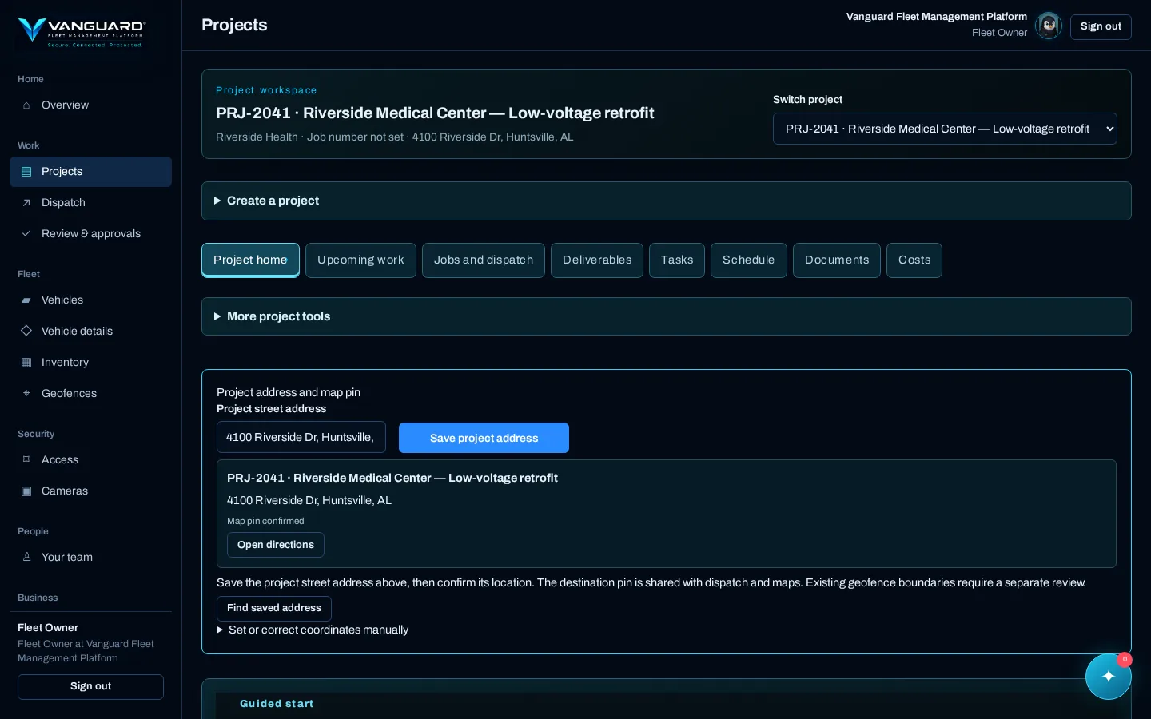Open the Switch project dropdown

(x=945, y=129)
